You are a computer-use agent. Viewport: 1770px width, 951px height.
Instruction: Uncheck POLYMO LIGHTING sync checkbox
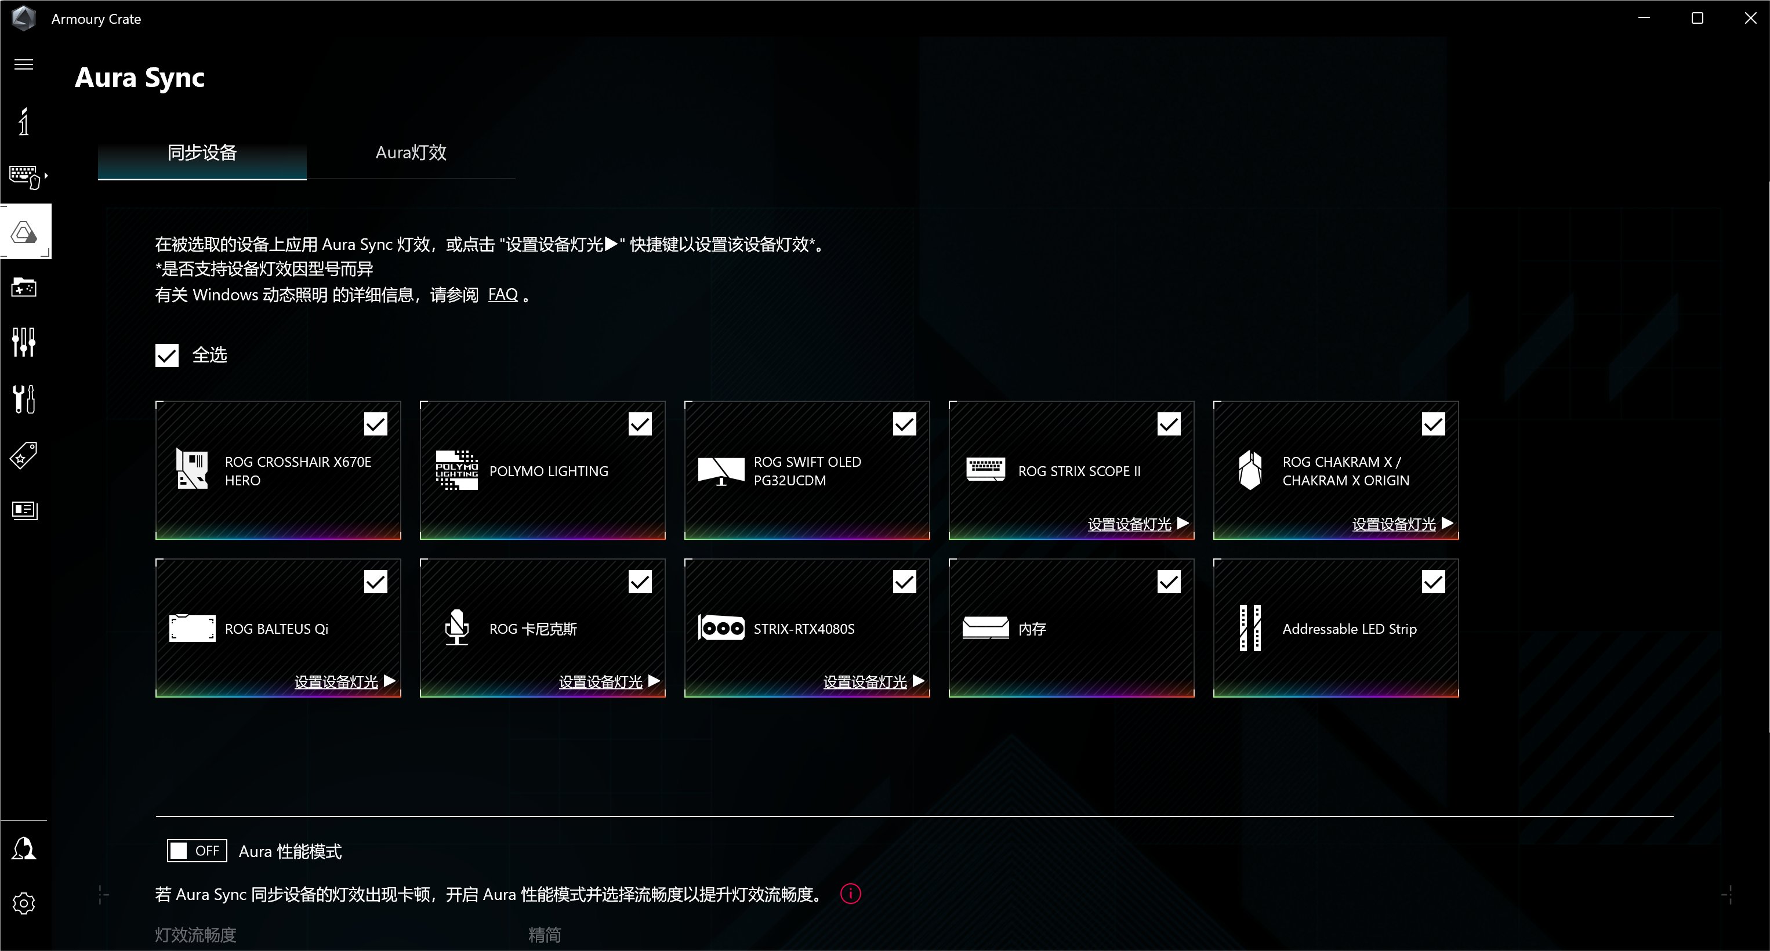coord(640,424)
